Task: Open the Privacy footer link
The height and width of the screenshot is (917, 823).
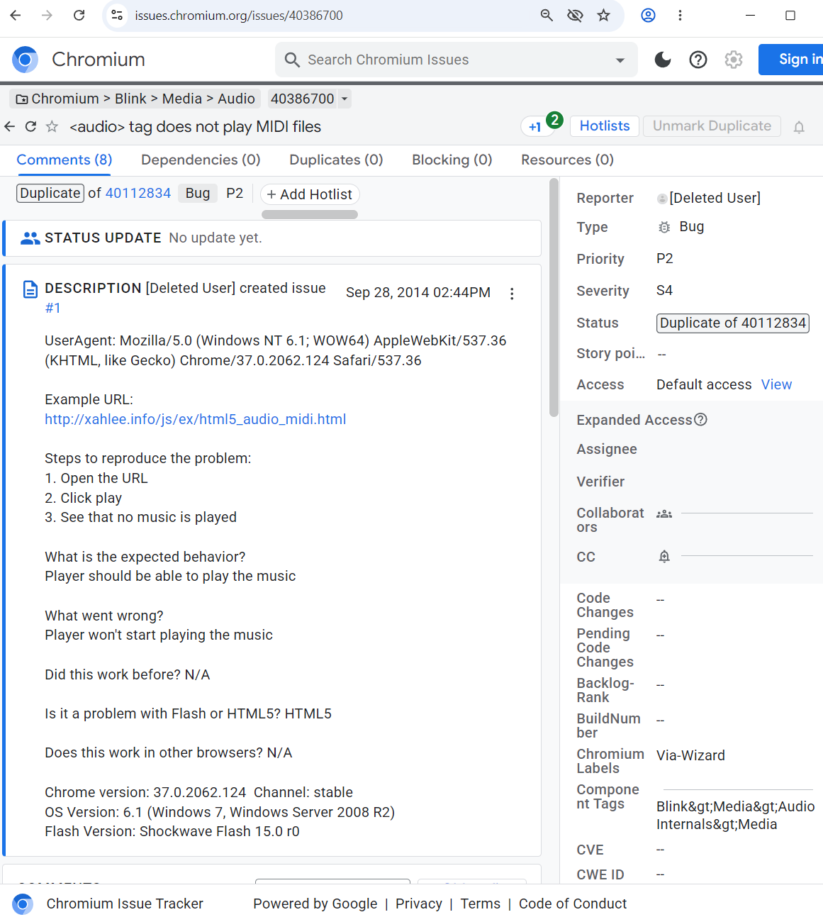Action: pos(419,904)
